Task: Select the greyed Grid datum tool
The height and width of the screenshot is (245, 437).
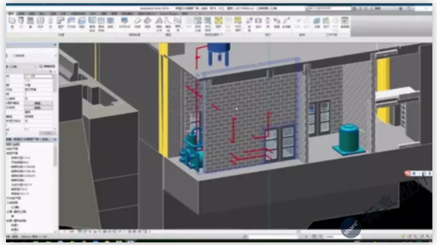Action: (306, 23)
